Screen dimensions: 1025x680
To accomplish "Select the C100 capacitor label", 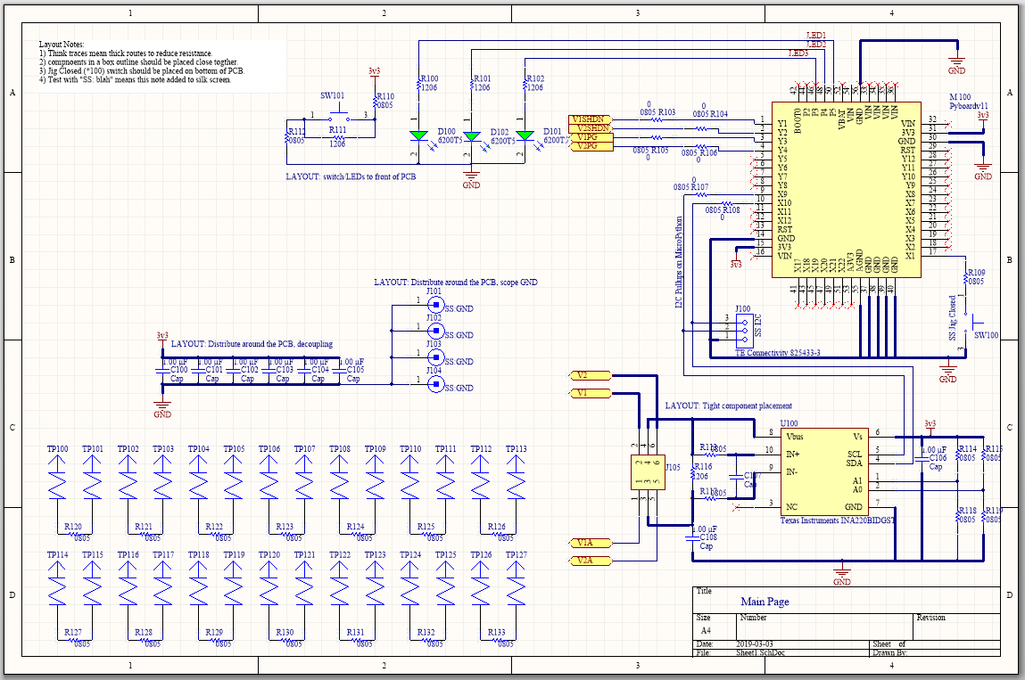I will tap(179, 370).
